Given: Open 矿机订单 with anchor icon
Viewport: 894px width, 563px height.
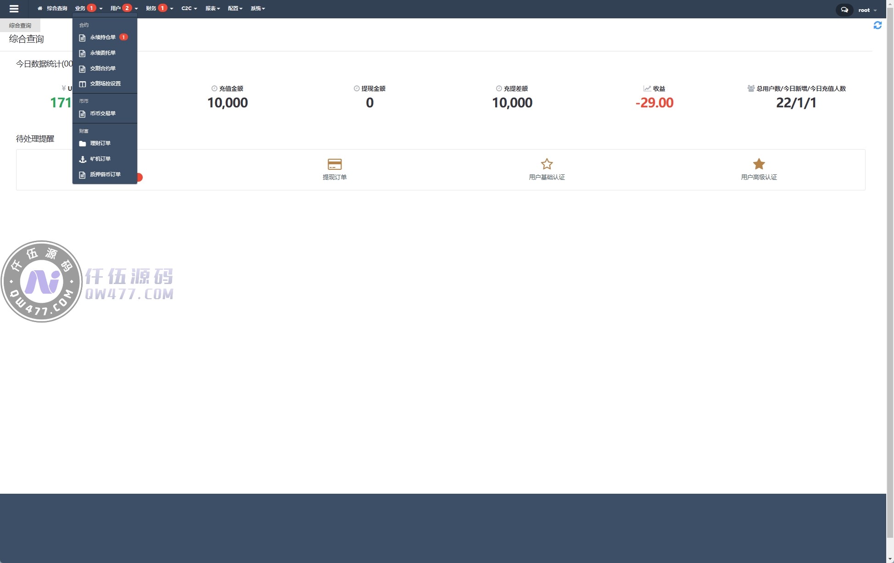Looking at the screenshot, I should point(100,159).
